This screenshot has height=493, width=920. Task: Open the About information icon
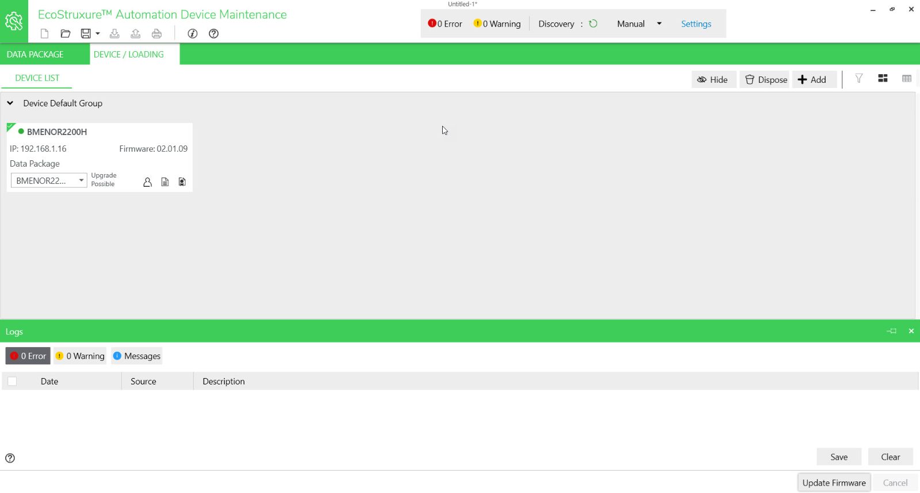193,33
